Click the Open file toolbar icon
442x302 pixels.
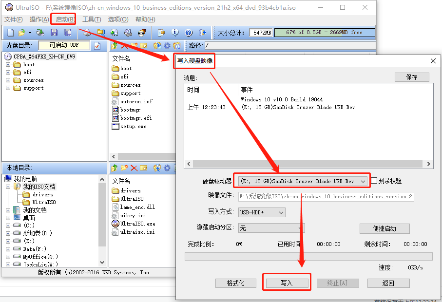(22, 33)
